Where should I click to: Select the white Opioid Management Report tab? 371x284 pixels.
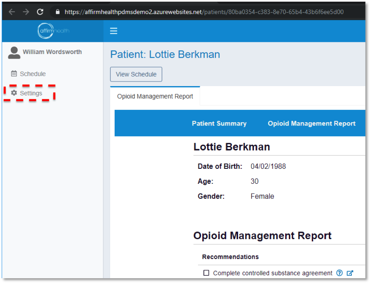155,96
